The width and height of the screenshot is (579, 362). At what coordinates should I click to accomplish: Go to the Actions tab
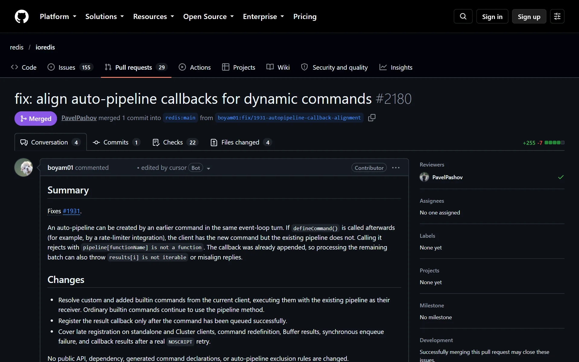pyautogui.click(x=195, y=67)
